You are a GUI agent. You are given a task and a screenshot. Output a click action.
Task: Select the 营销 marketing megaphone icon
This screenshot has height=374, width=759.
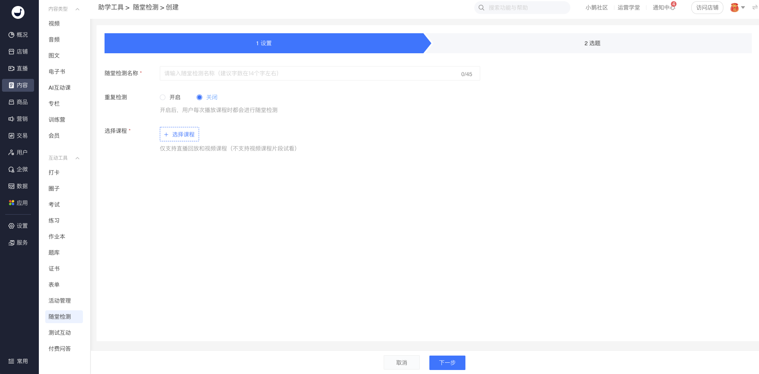[11, 119]
